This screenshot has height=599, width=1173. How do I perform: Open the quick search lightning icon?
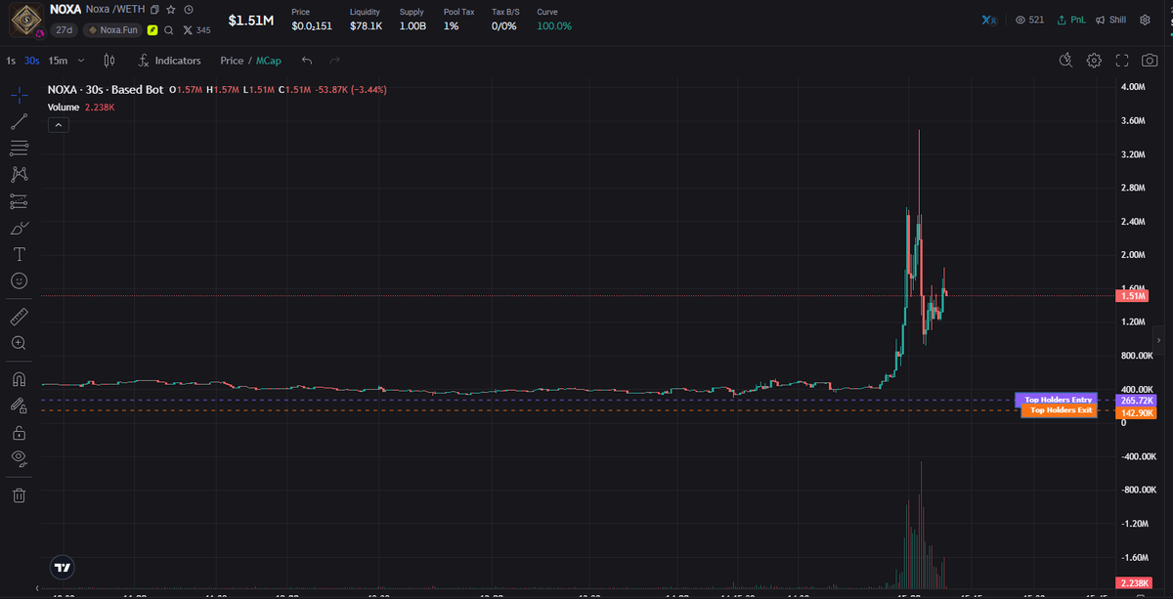pos(1066,61)
